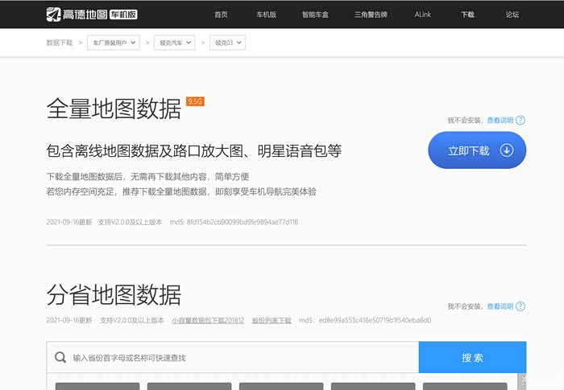Open 小容量数据包下载201812 link
Viewport: 564px width, 390px height.
pos(208,320)
